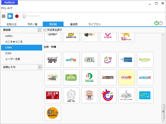
Task: Click the volume slider handle
Action: [x=24, y=16]
